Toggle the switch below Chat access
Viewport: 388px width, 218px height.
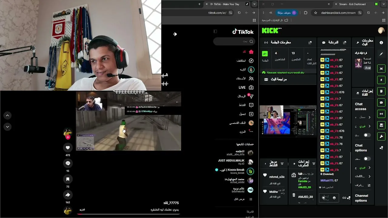(x=367, y=135)
